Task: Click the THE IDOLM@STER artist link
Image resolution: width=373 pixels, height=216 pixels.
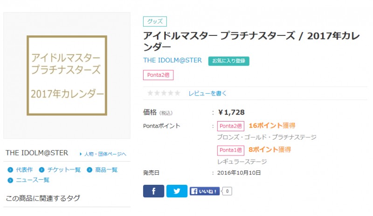Action: (173, 61)
